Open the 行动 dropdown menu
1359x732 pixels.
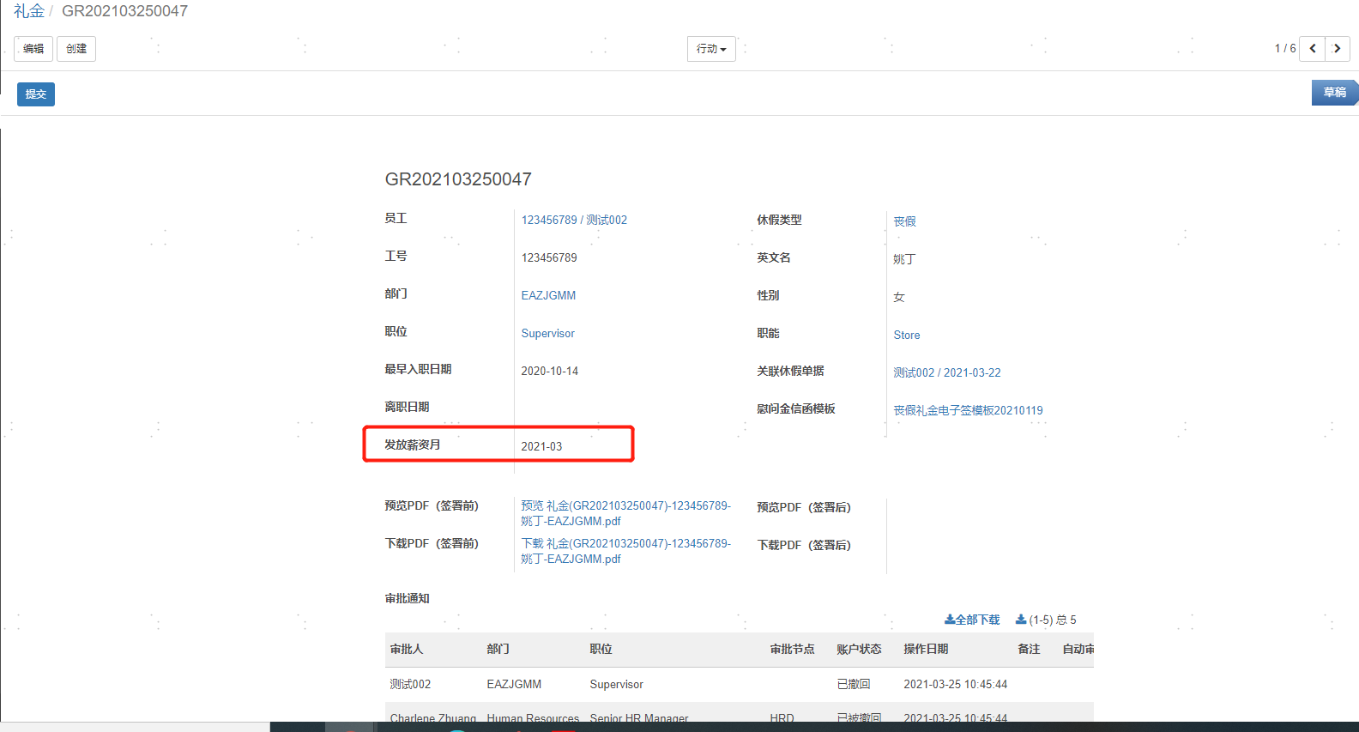[710, 49]
